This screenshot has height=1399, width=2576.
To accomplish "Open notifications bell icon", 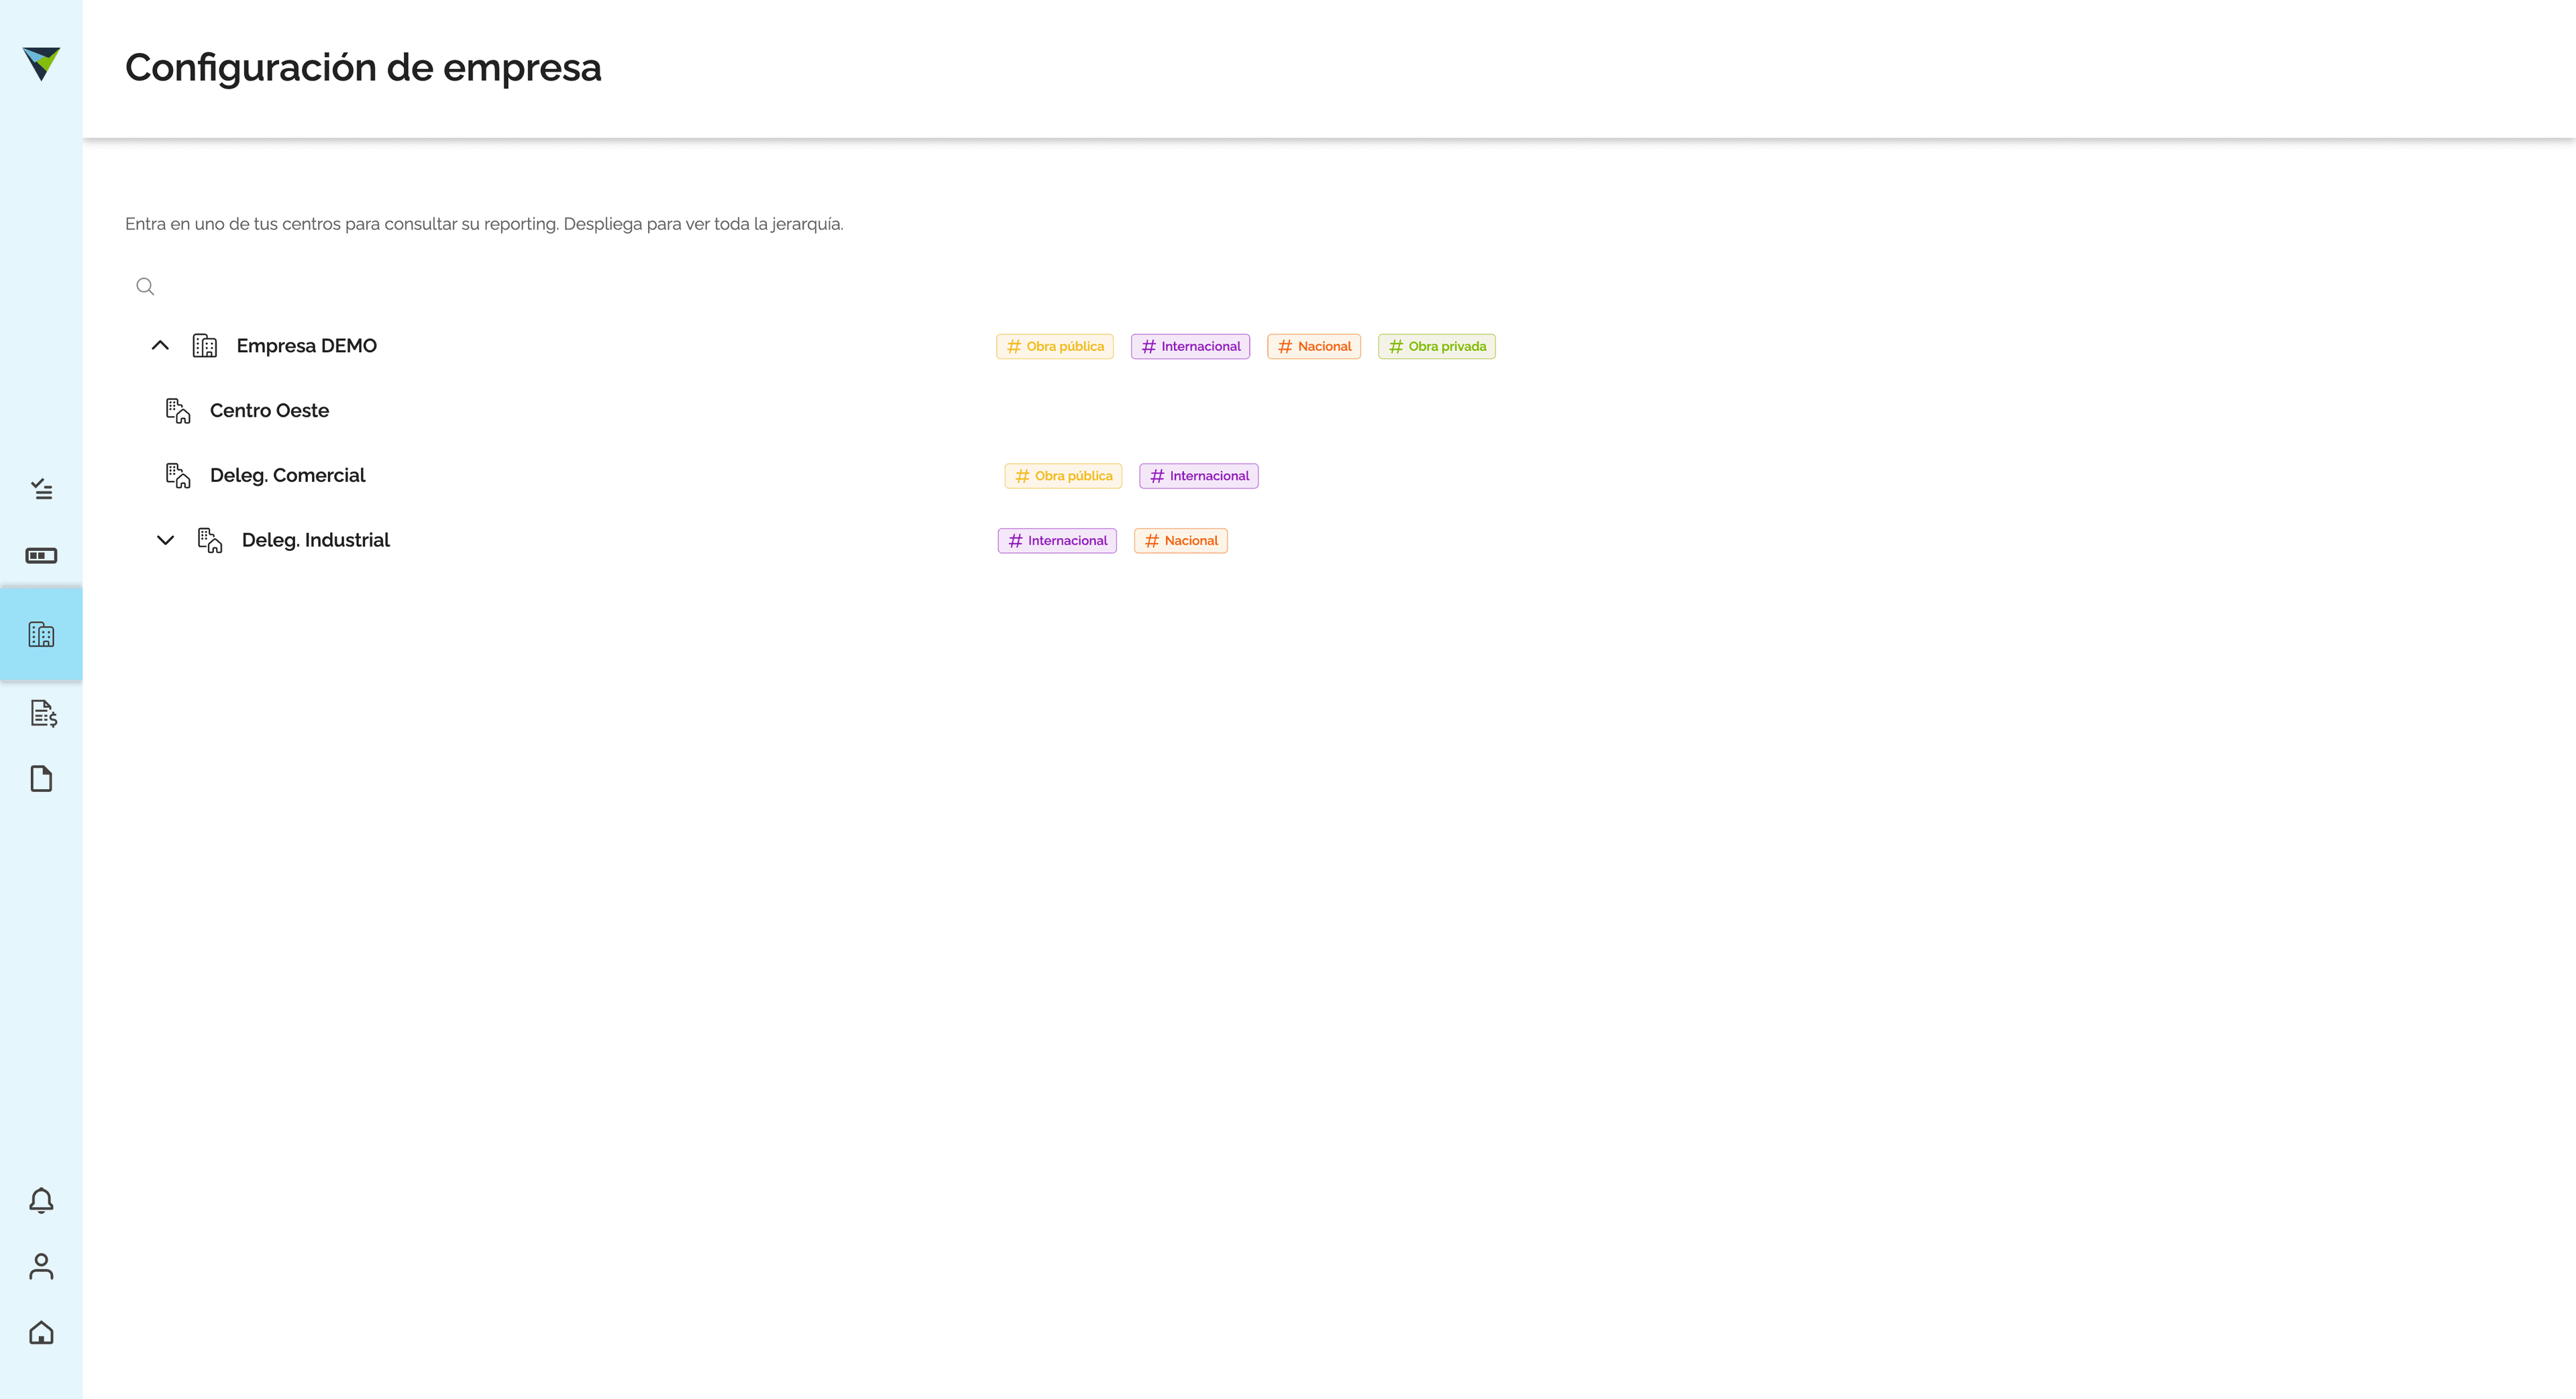I will pos(41,1200).
